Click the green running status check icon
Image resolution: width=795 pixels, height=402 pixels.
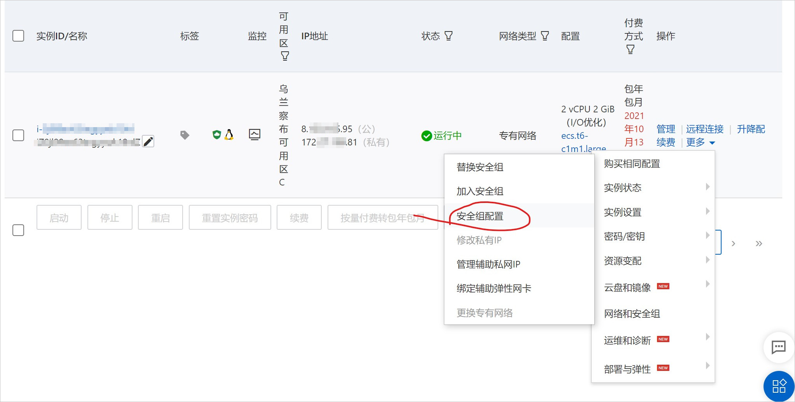coord(426,136)
